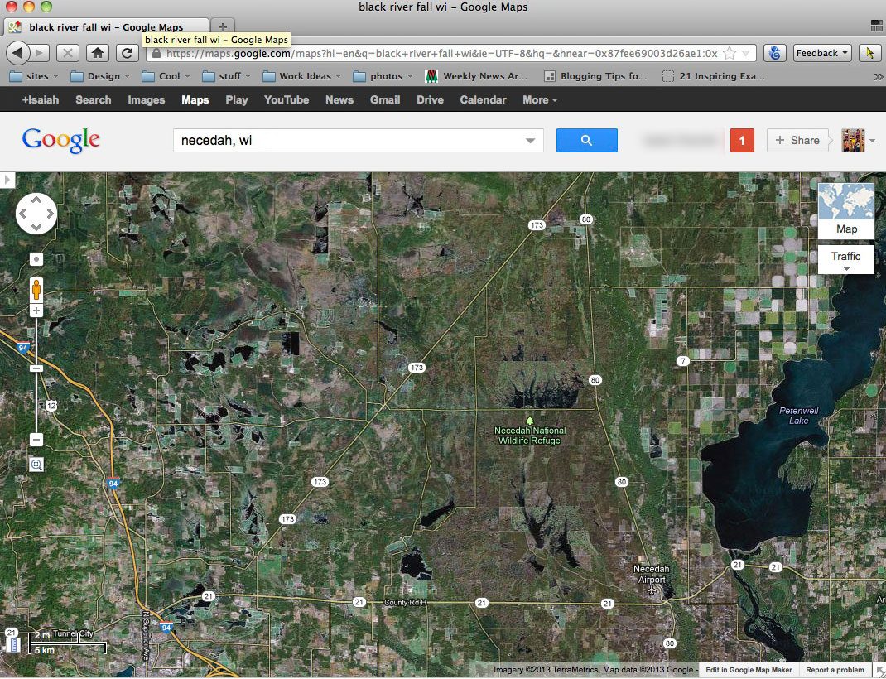The image size is (886, 679).
Task: Expand the side panel arrow
Action: (x=7, y=181)
